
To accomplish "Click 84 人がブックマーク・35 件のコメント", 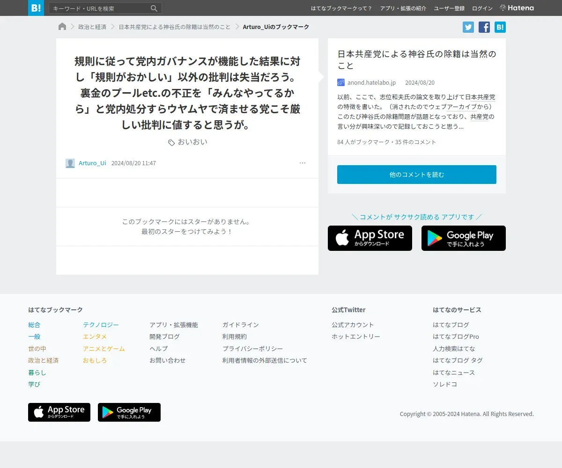I will pyautogui.click(x=386, y=142).
